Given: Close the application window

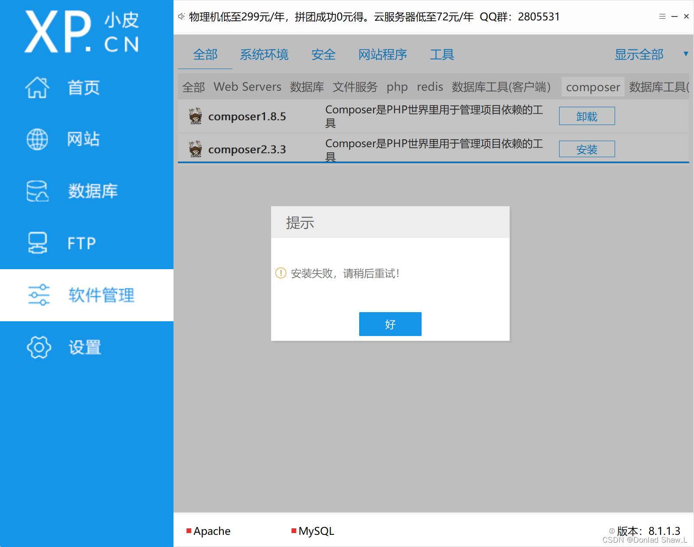Looking at the screenshot, I should pos(686,16).
